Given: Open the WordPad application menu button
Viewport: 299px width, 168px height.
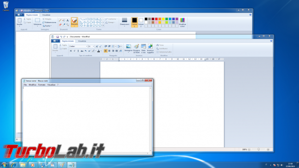Looking at the screenshot, I should 56,41.
